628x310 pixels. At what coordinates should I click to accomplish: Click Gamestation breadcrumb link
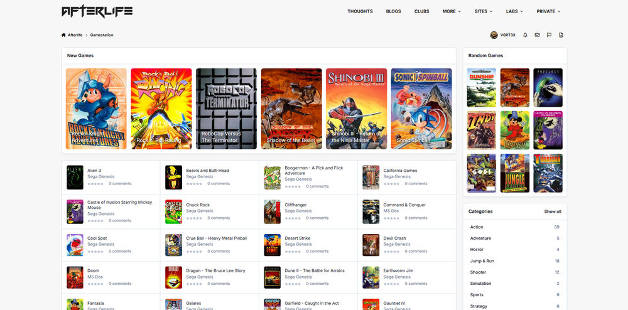pos(102,35)
